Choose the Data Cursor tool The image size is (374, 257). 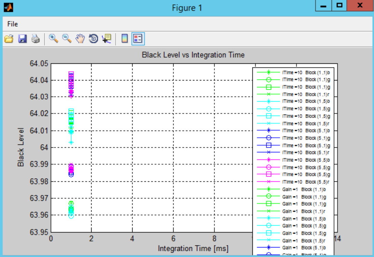107,39
